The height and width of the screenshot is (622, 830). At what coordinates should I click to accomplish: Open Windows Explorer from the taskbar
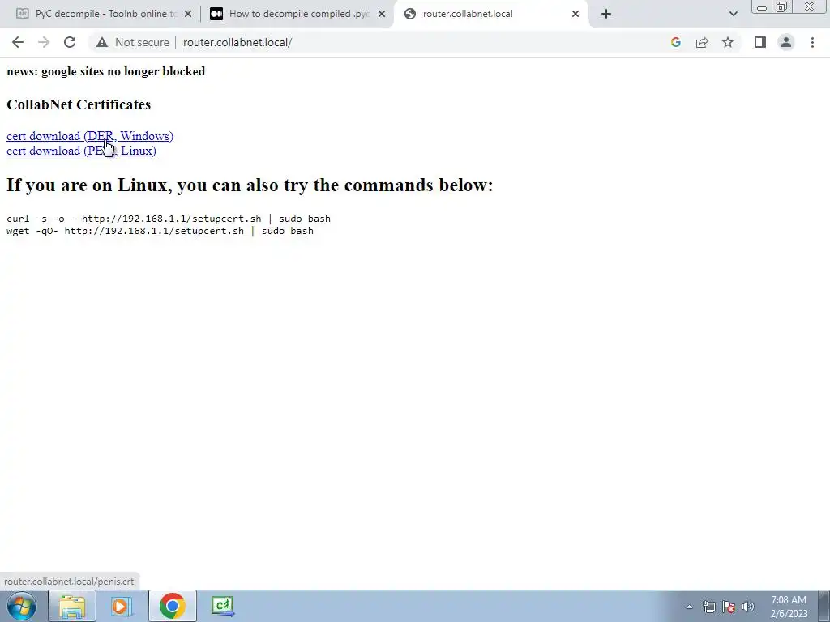[x=72, y=606]
